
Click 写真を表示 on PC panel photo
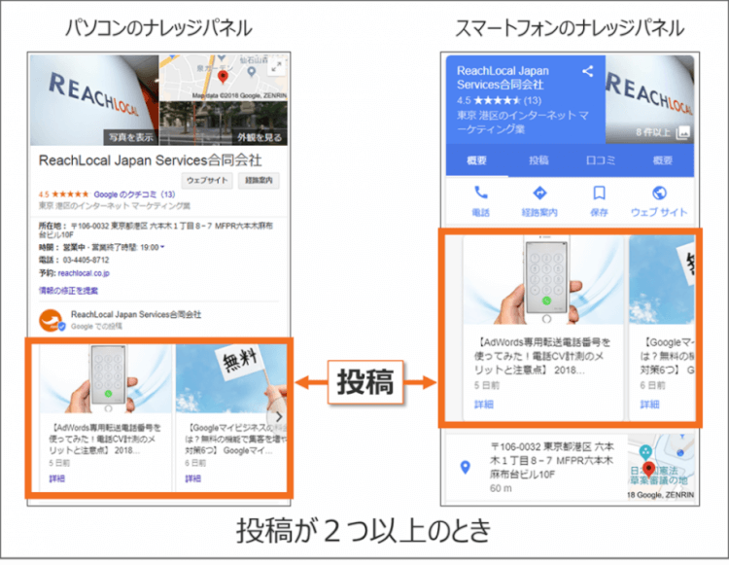coord(130,137)
